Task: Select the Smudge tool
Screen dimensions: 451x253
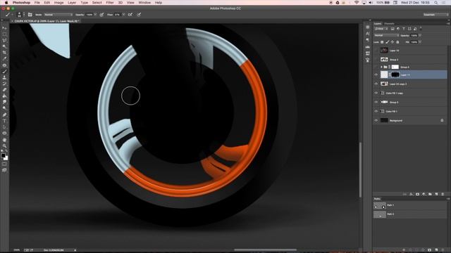Action: pos(4,102)
